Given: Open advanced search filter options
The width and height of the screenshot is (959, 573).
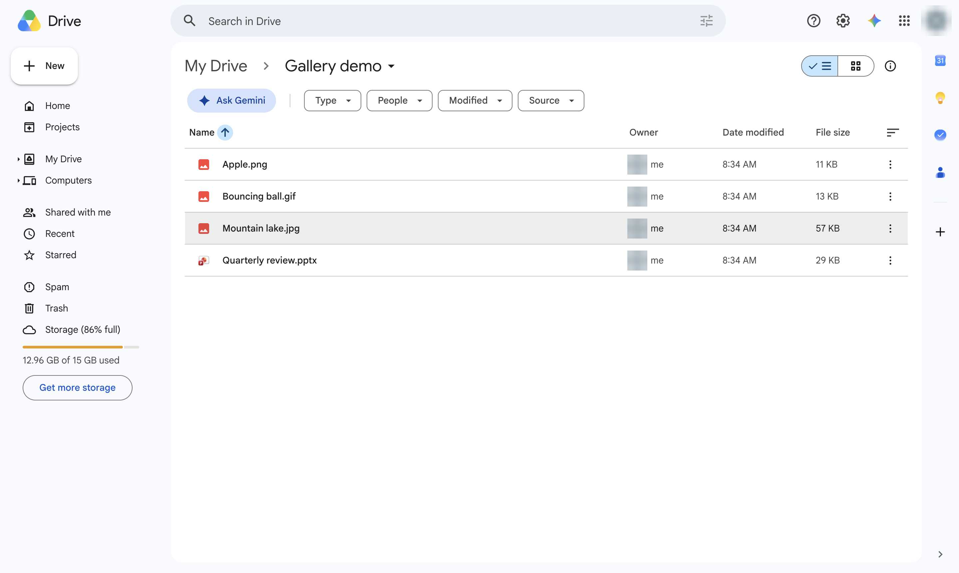Looking at the screenshot, I should click(x=706, y=21).
